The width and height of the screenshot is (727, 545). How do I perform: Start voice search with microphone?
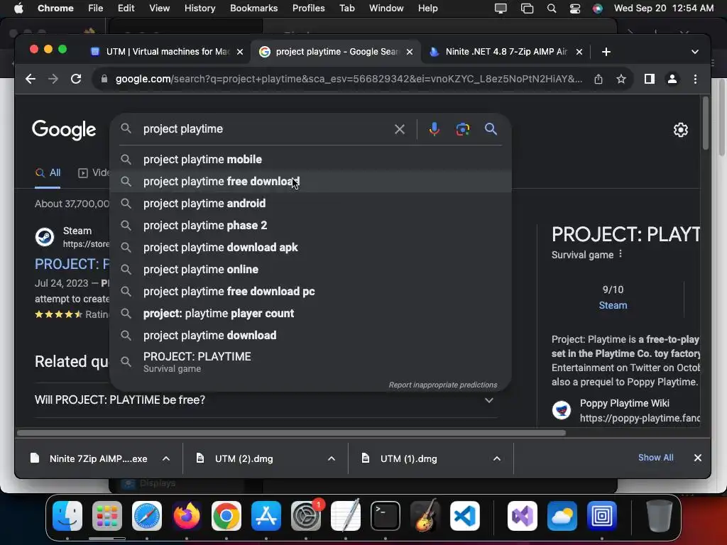[x=434, y=129]
